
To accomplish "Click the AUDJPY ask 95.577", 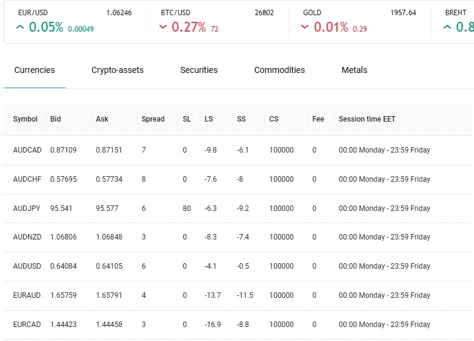I will pyautogui.click(x=106, y=208).
